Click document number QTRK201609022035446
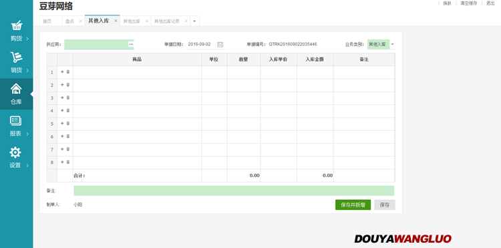The width and height of the screenshot is (501, 248). point(293,44)
